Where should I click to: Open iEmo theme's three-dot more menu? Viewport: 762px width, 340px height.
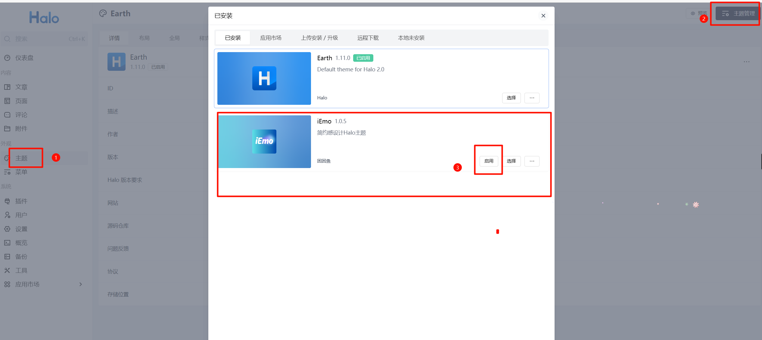pyautogui.click(x=532, y=161)
